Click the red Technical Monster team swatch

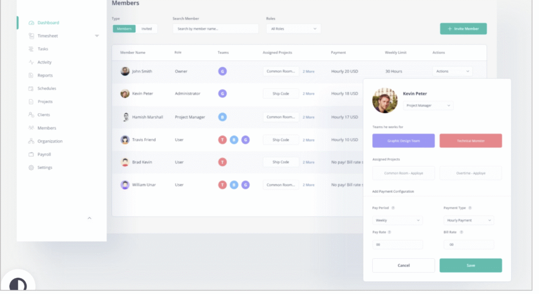pos(471,141)
